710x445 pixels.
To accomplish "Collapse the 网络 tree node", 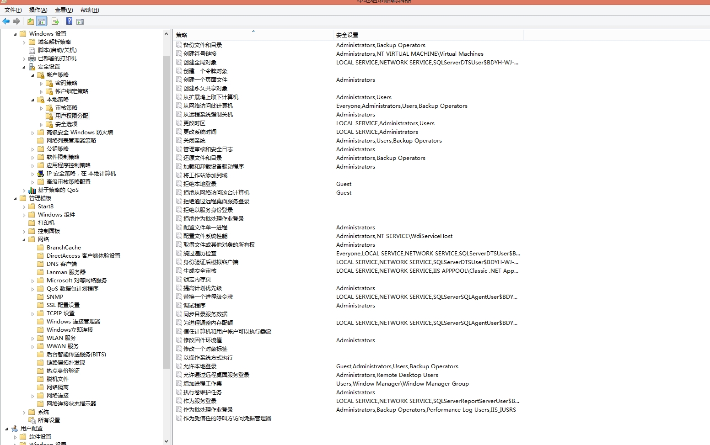I will (x=24, y=240).
